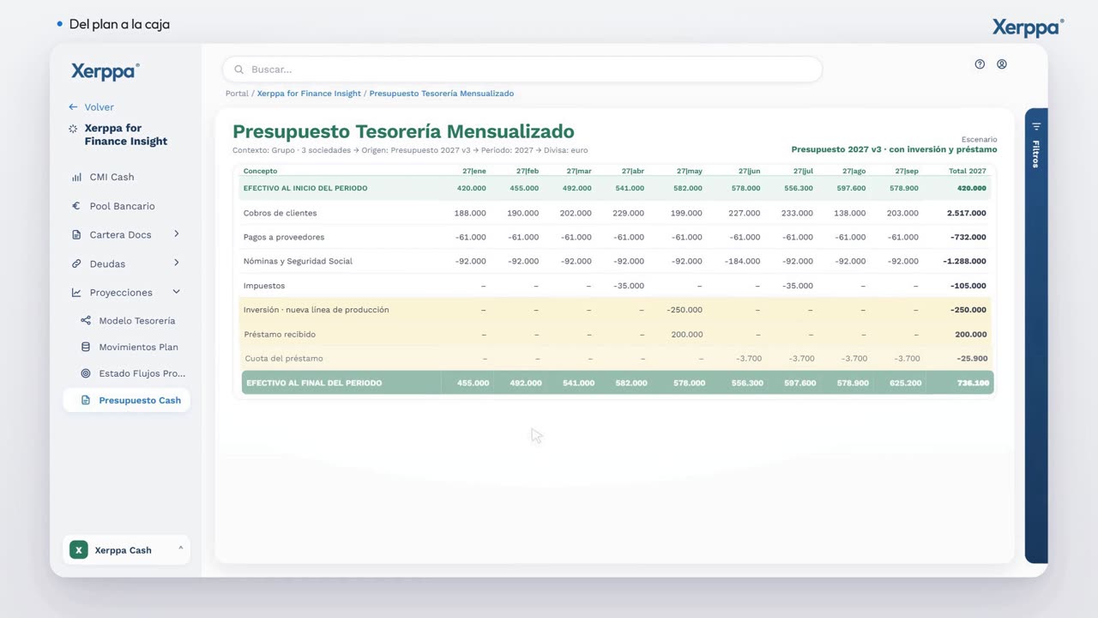Click the Presupuesto Cash document icon
Image resolution: width=1098 pixels, height=618 pixels.
(86, 400)
